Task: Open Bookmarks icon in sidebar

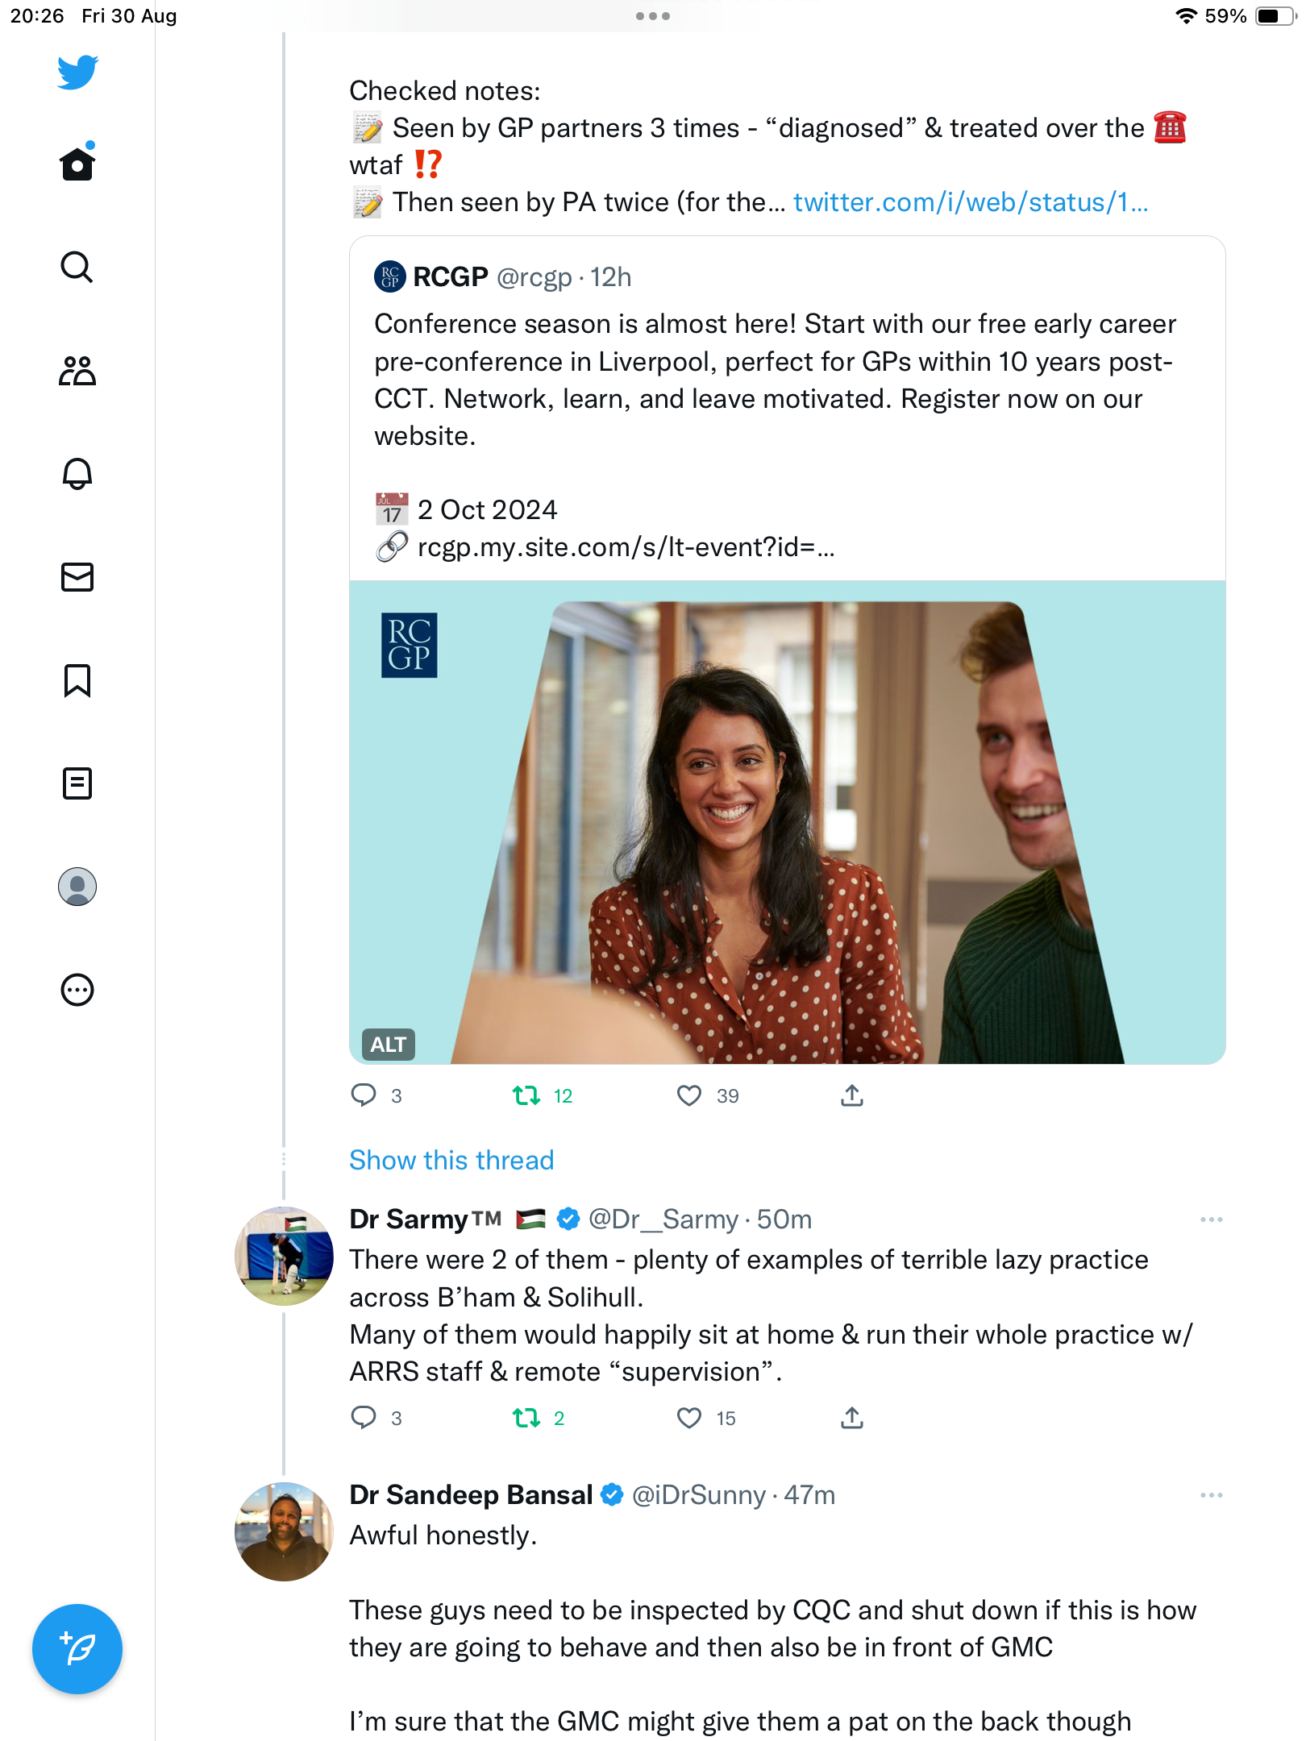Action: 77,680
